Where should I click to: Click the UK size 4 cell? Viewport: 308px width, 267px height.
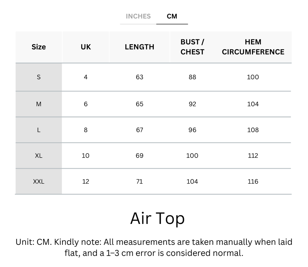click(86, 77)
